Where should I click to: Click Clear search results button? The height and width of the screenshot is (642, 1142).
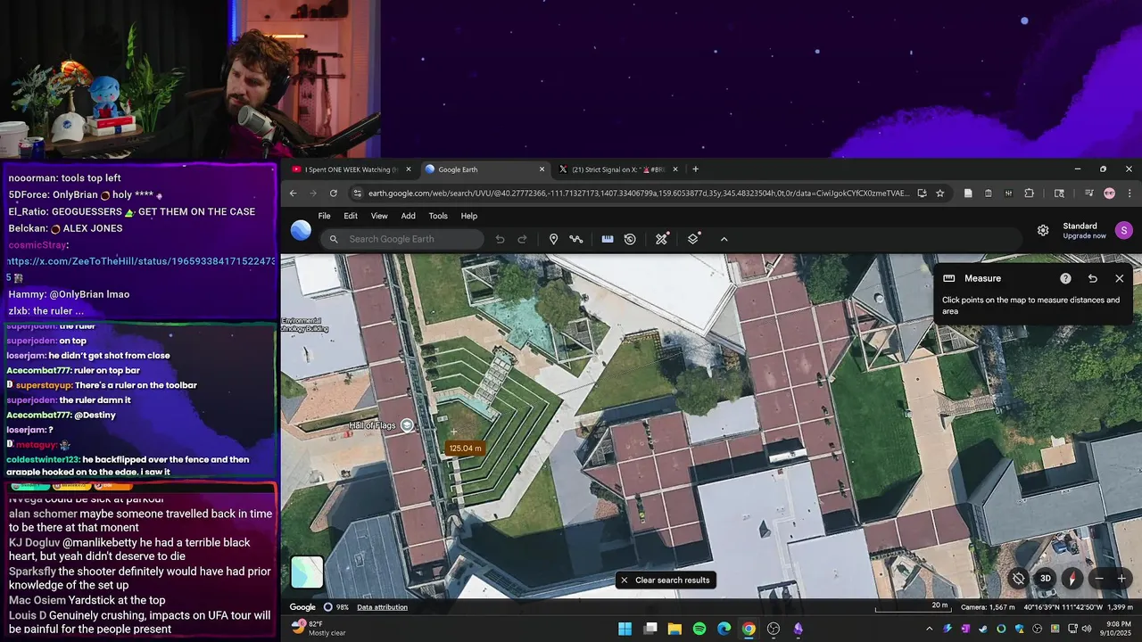pos(665,580)
